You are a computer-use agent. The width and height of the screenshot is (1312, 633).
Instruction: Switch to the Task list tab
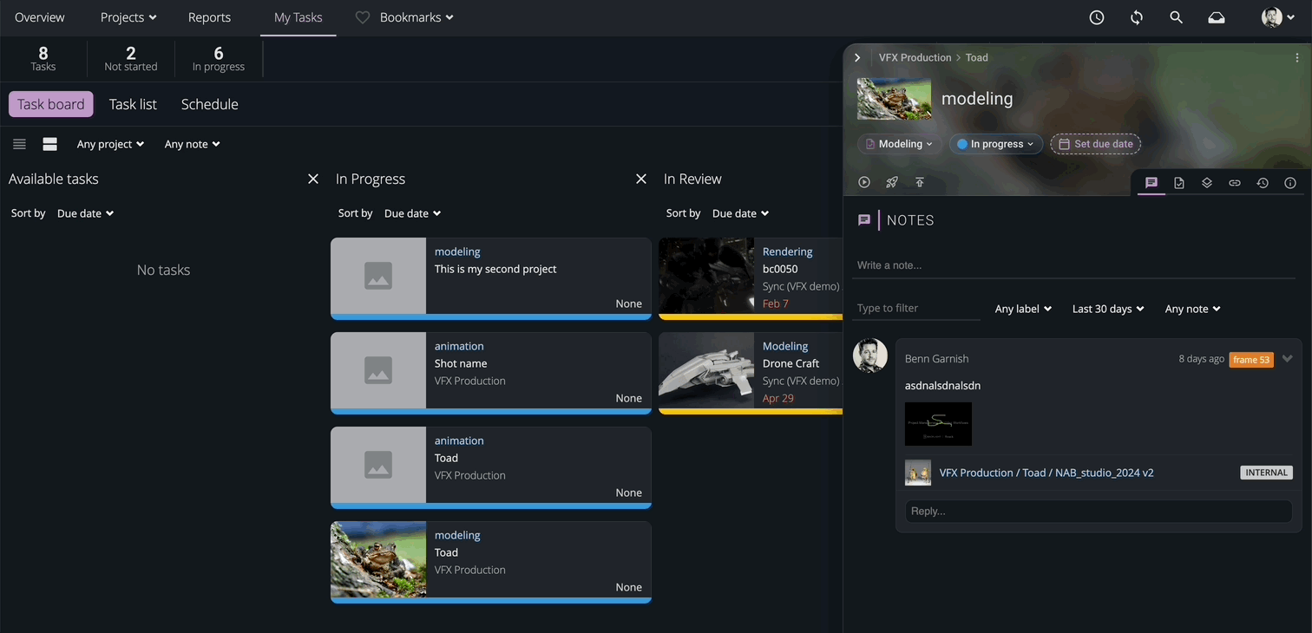(x=132, y=104)
